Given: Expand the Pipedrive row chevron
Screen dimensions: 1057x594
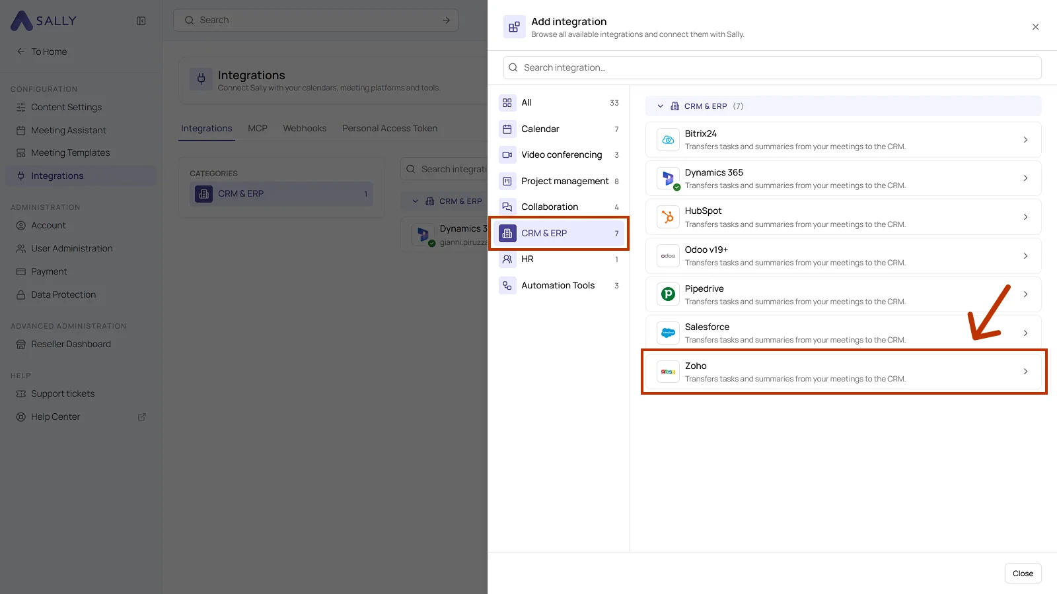Looking at the screenshot, I should [x=1025, y=294].
